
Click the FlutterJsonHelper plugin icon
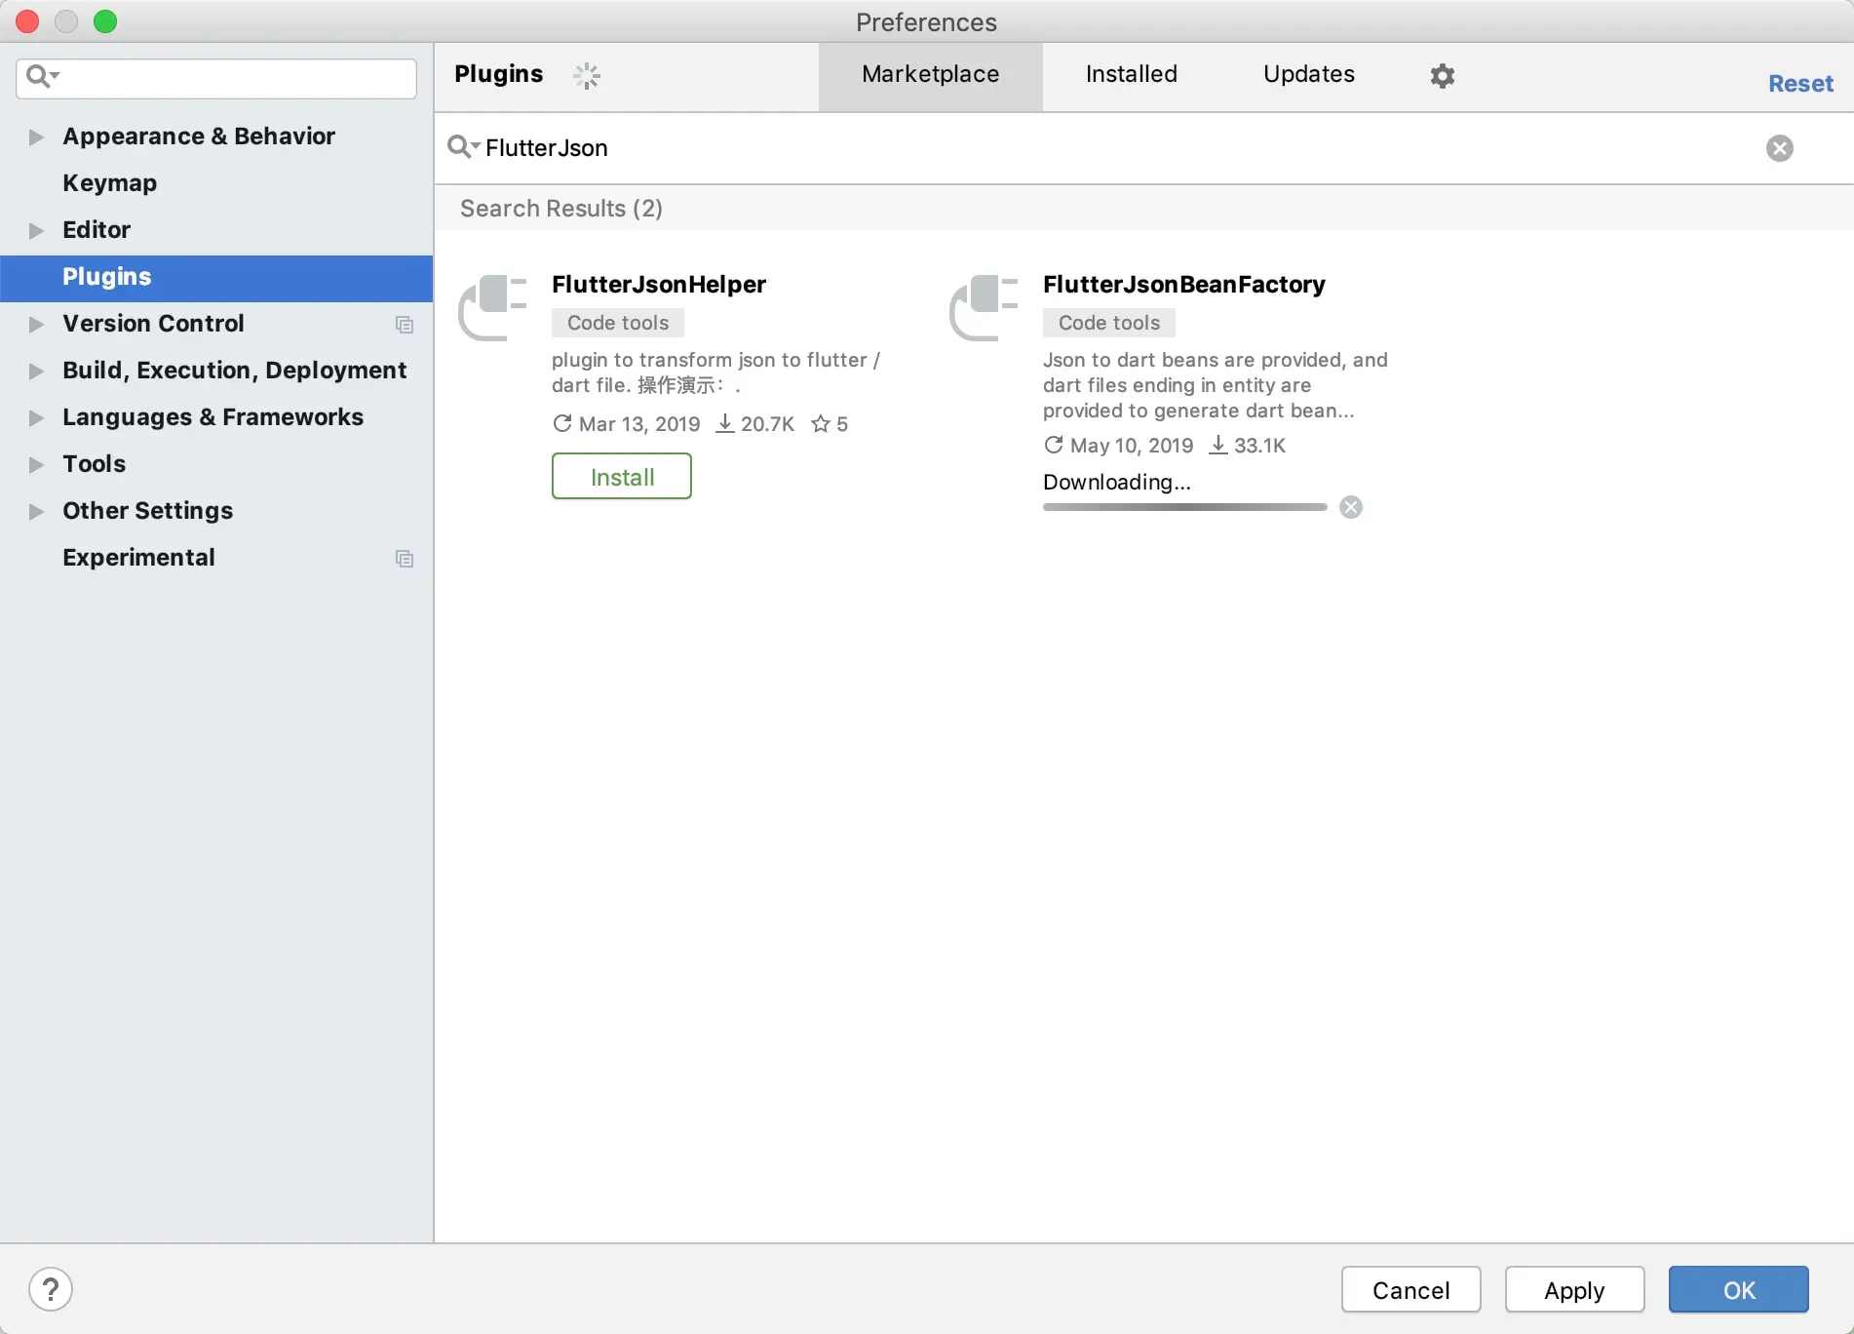(492, 307)
